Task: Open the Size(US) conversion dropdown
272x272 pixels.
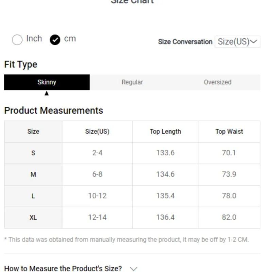Action: pyautogui.click(x=237, y=42)
